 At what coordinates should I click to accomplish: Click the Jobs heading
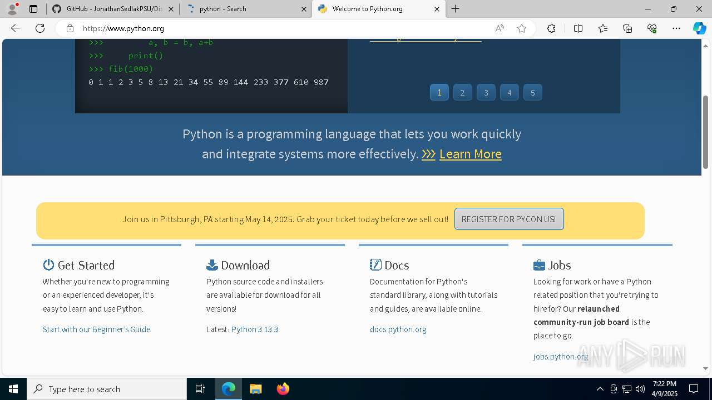tap(560, 265)
